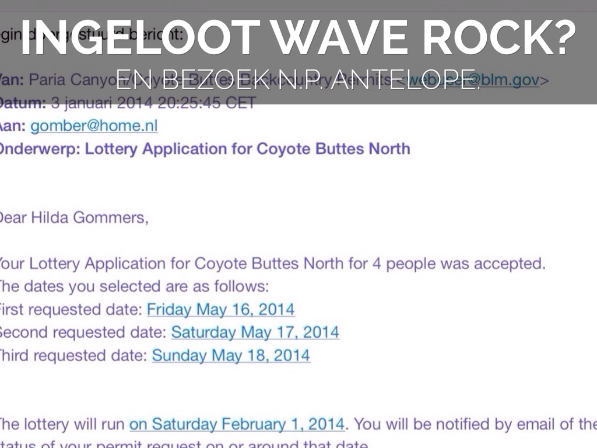Viewport: 597px width, 448px height.
Task: Click the Second requested date label
Action: [x=82, y=332]
